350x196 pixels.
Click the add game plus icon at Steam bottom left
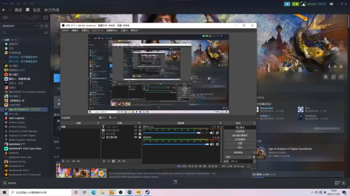point(5,183)
